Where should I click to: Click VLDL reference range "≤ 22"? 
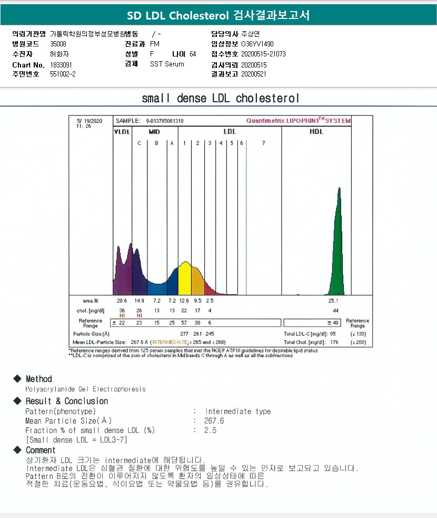tap(119, 323)
